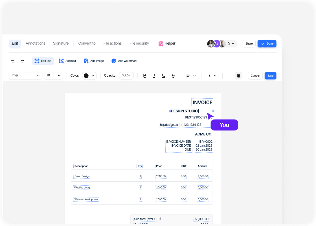The width and height of the screenshot is (316, 226).
Task: Select the Add text tool
Action: [x=67, y=61]
